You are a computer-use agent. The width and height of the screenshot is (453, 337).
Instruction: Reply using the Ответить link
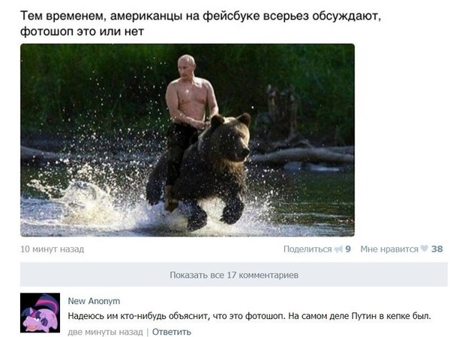coord(172,332)
